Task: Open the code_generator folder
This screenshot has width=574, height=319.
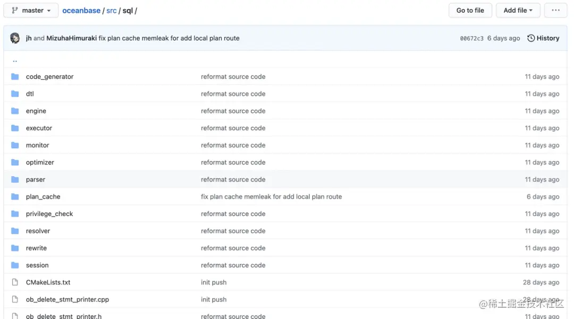Action: click(50, 76)
